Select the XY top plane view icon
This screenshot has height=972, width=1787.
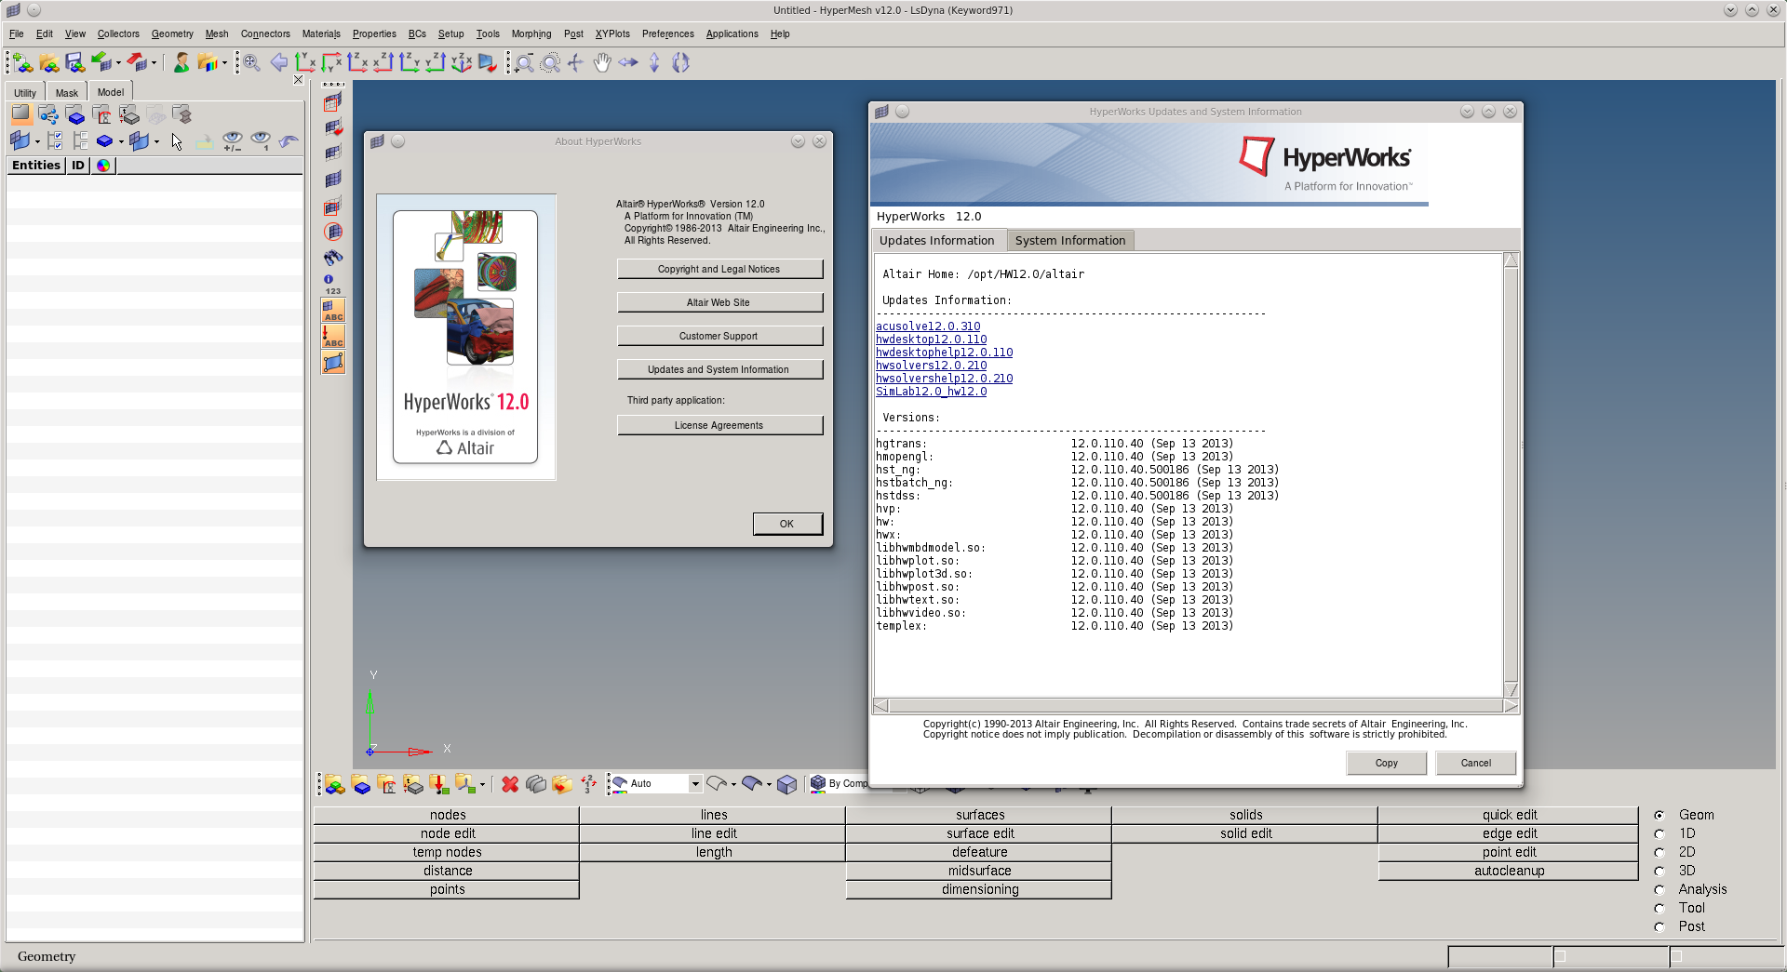(x=305, y=62)
